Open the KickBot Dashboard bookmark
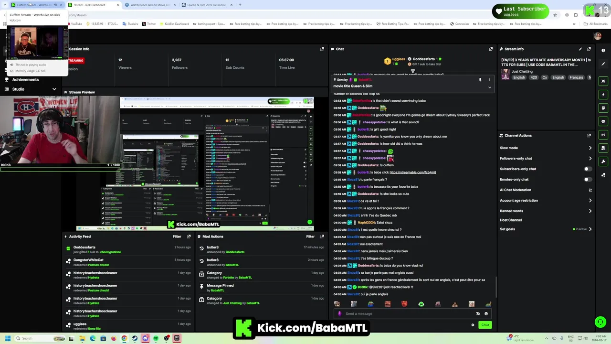611x344 pixels. coord(174,24)
